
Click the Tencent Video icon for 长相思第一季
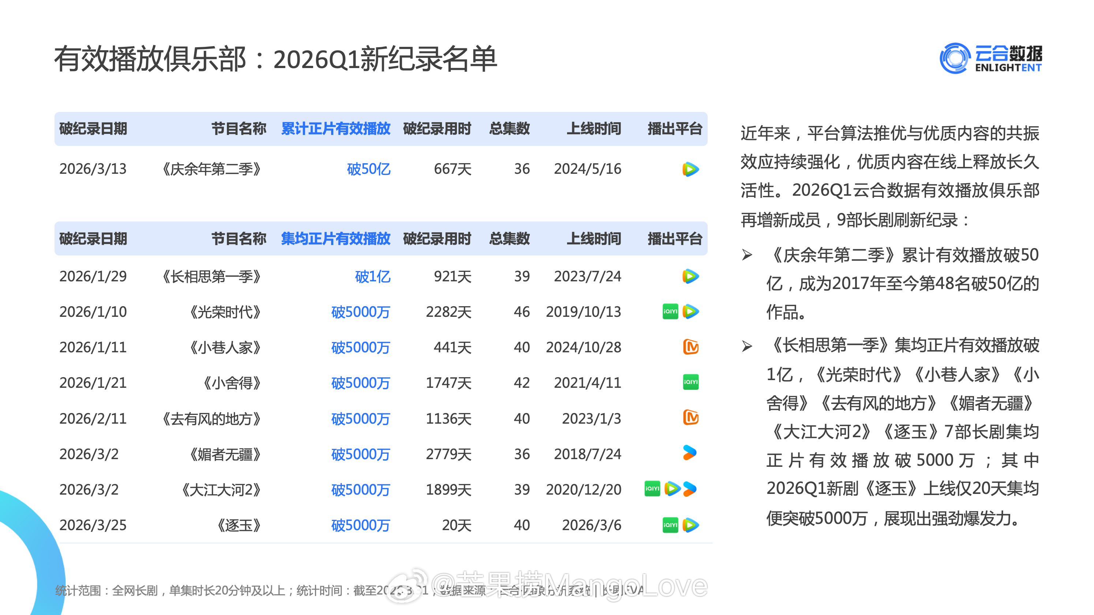pos(690,277)
